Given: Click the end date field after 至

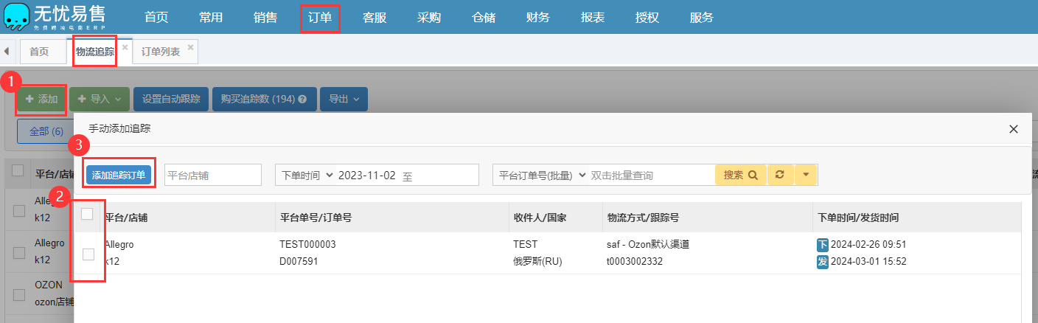Looking at the screenshot, I should (x=446, y=176).
